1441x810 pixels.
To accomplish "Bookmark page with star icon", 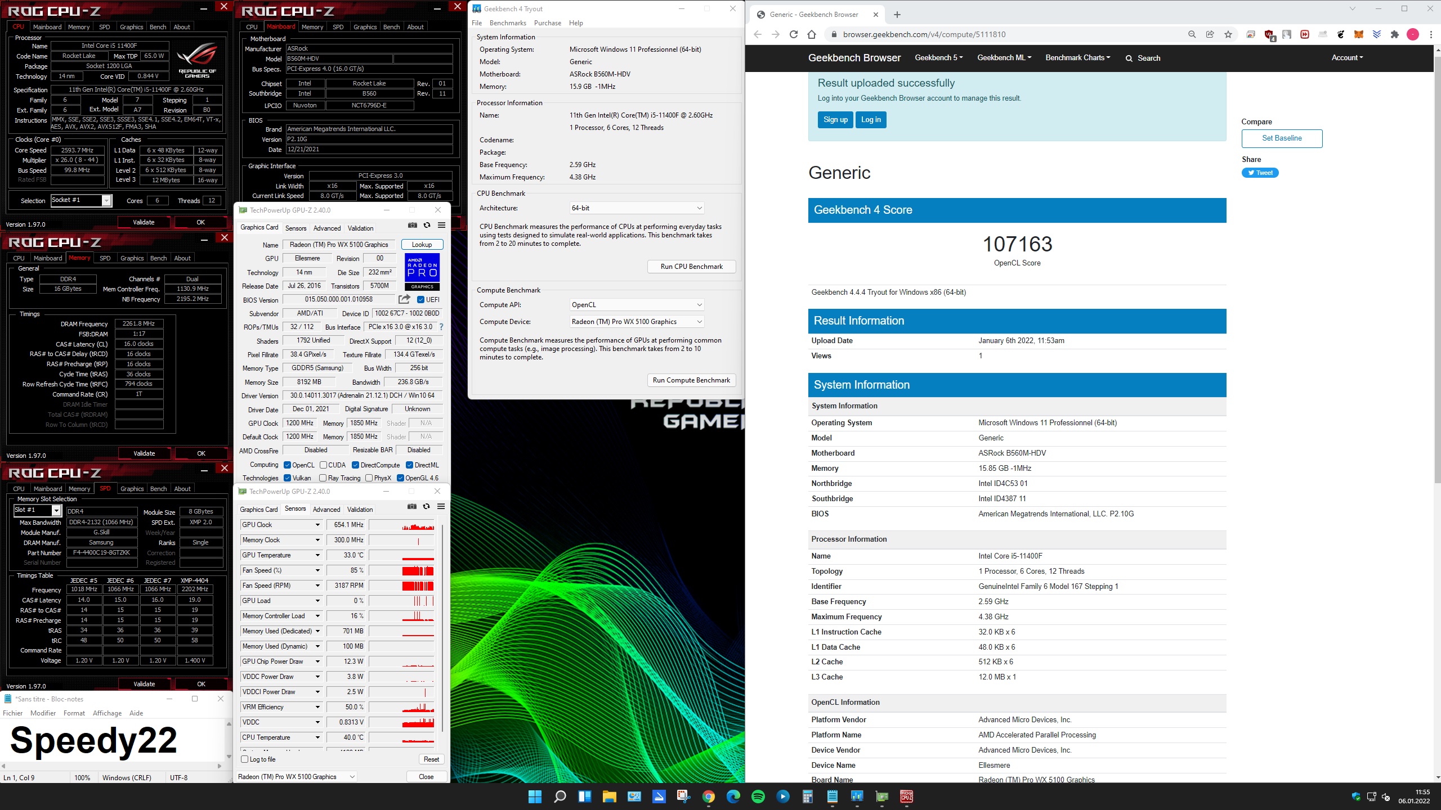I will (x=1228, y=34).
